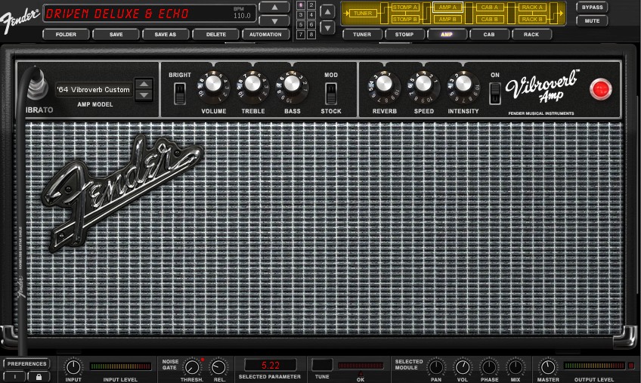Click the down arrow beside the routing number grid
Viewport: 641px width, 383px height.
tap(327, 28)
